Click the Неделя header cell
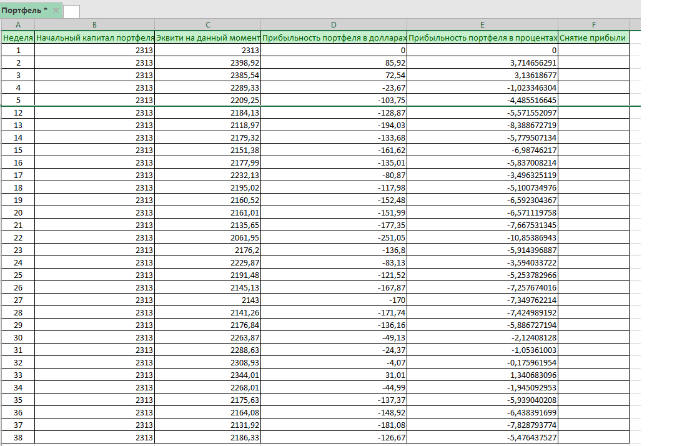Image resolution: width=687 pixels, height=446 pixels. coord(17,38)
